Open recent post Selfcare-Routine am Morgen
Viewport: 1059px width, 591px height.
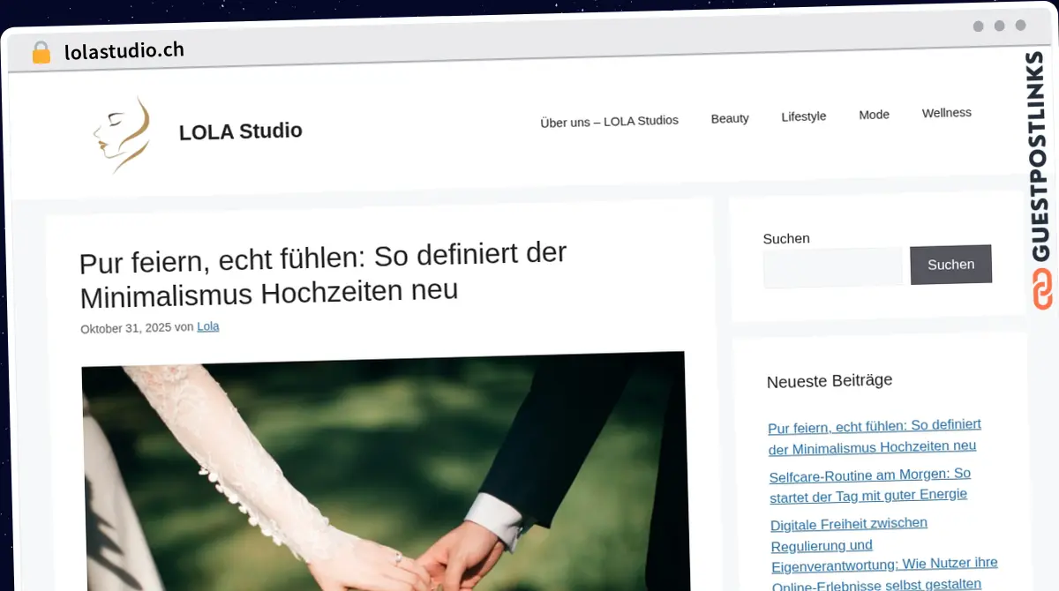pyautogui.click(x=869, y=485)
